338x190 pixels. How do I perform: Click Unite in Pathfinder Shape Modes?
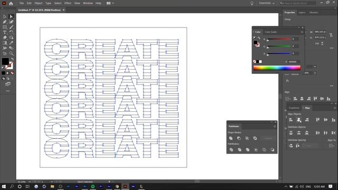point(231,138)
